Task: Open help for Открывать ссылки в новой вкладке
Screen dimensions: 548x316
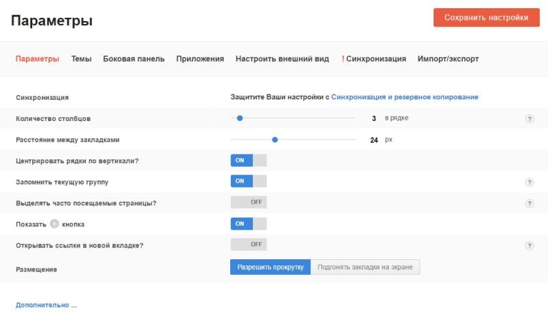Action: pyautogui.click(x=530, y=246)
